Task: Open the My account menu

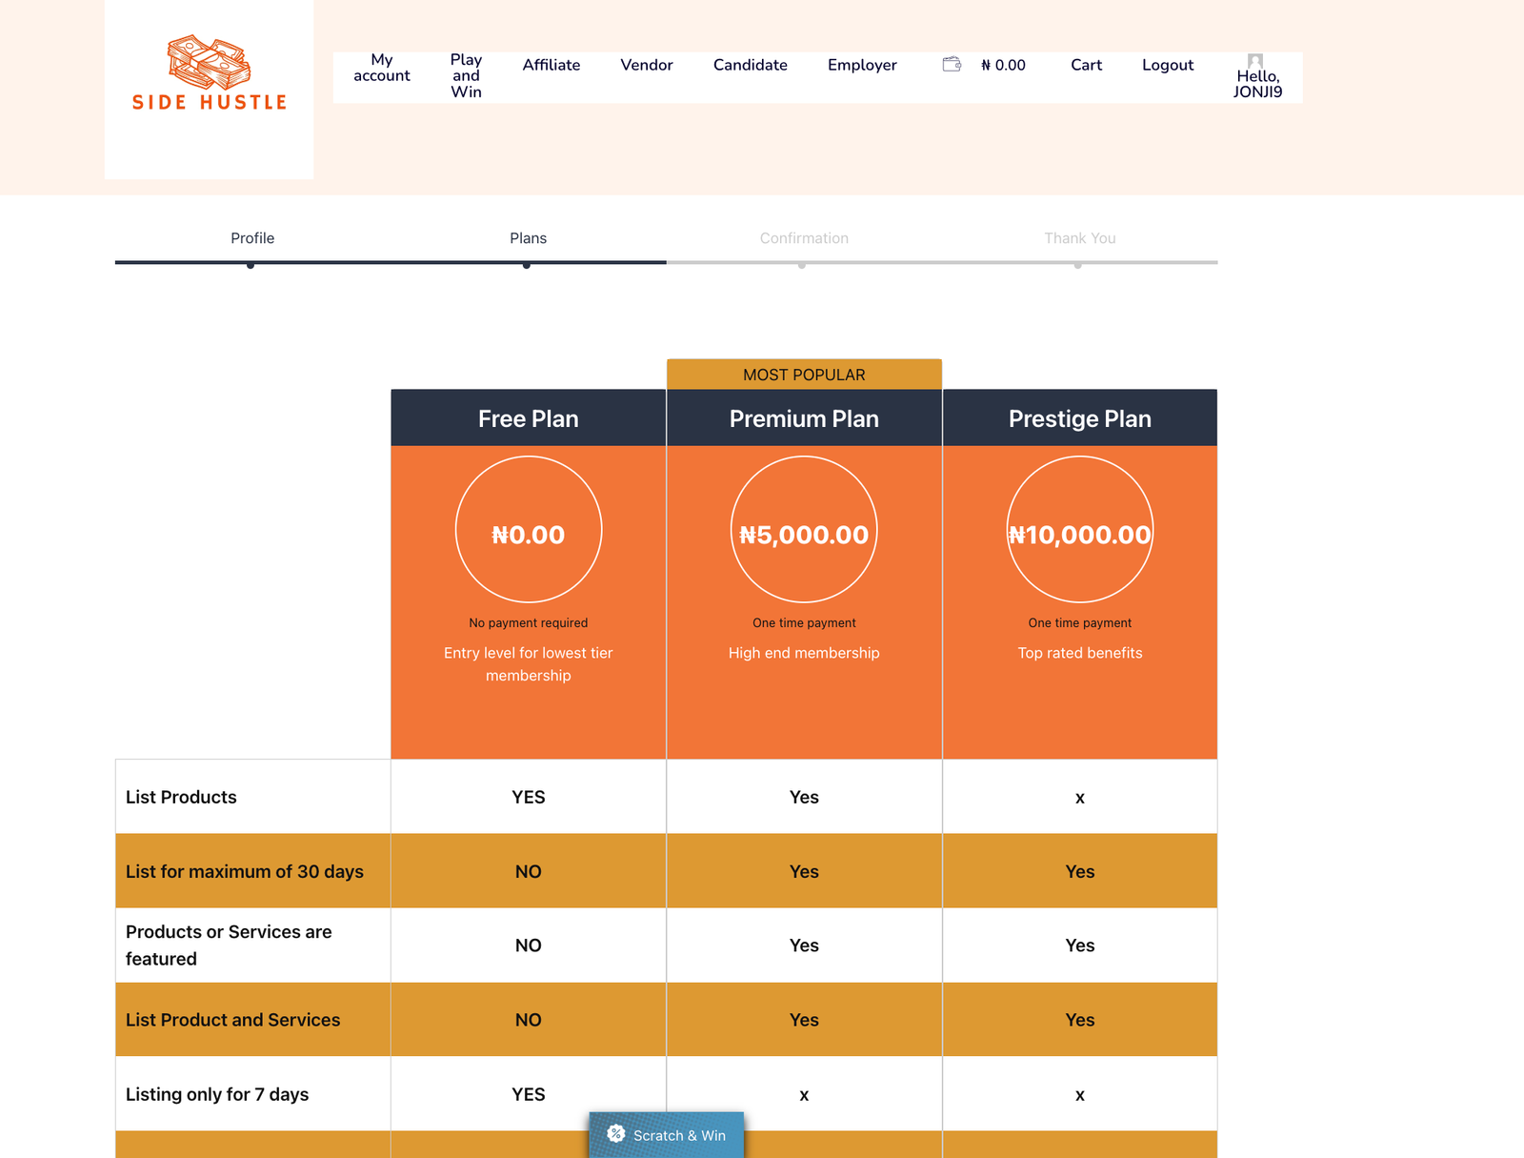Action: point(381,68)
